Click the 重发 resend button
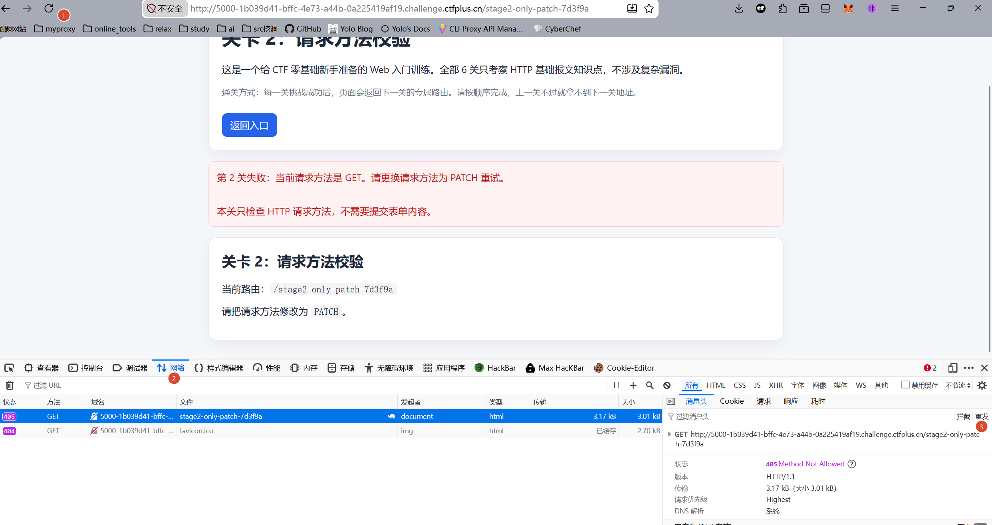Viewport: 992px width, 525px height. [x=981, y=416]
